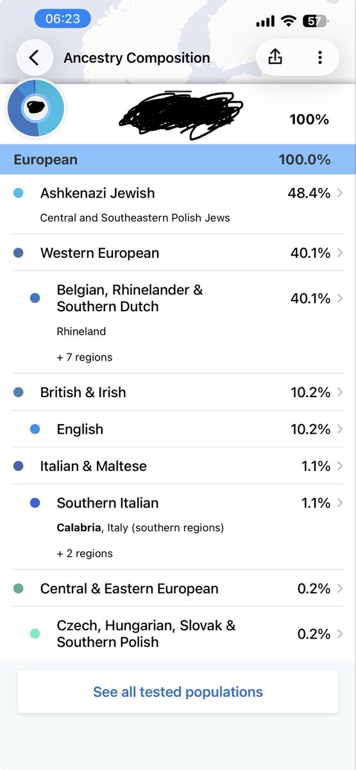Screen dimensions: 356x770
Task: Click See all tested populations
Action: [178, 692]
